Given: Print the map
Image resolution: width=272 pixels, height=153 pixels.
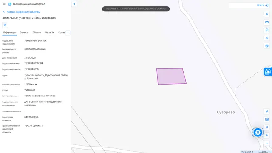Looking at the screenshot, I should click(267, 46).
